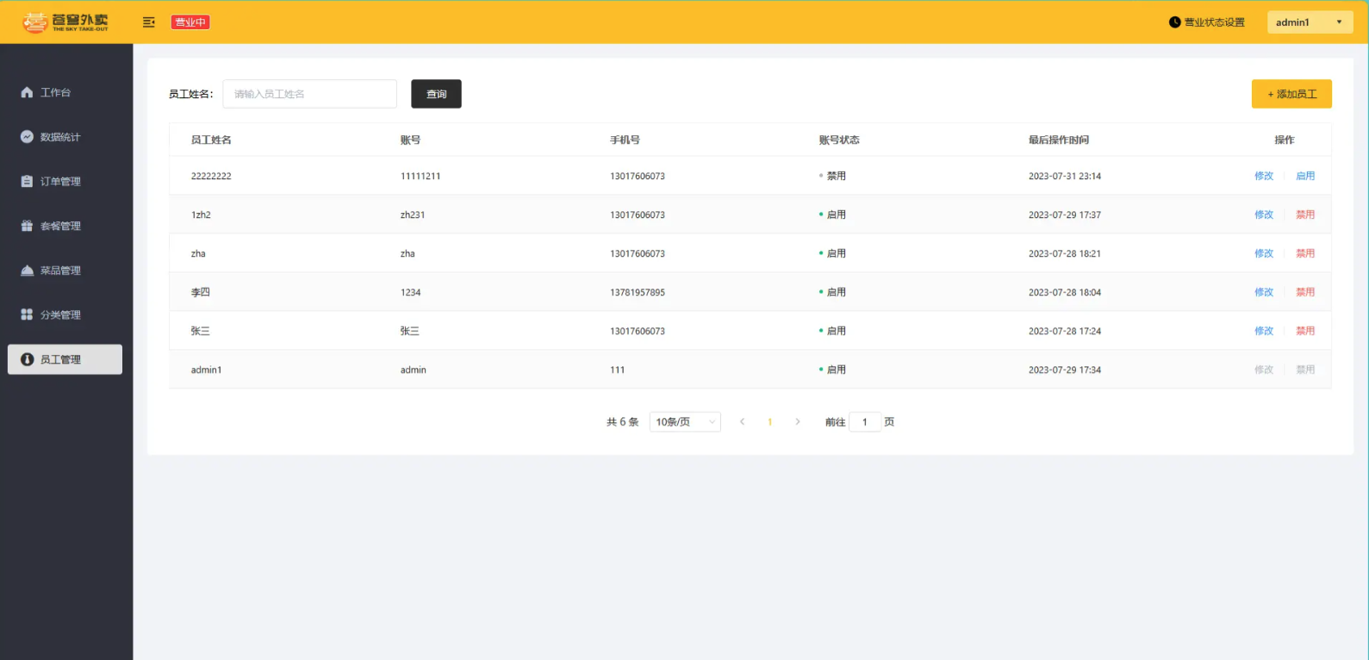Click 修改 for employee 张三
This screenshot has height=660, width=1369.
1264,331
